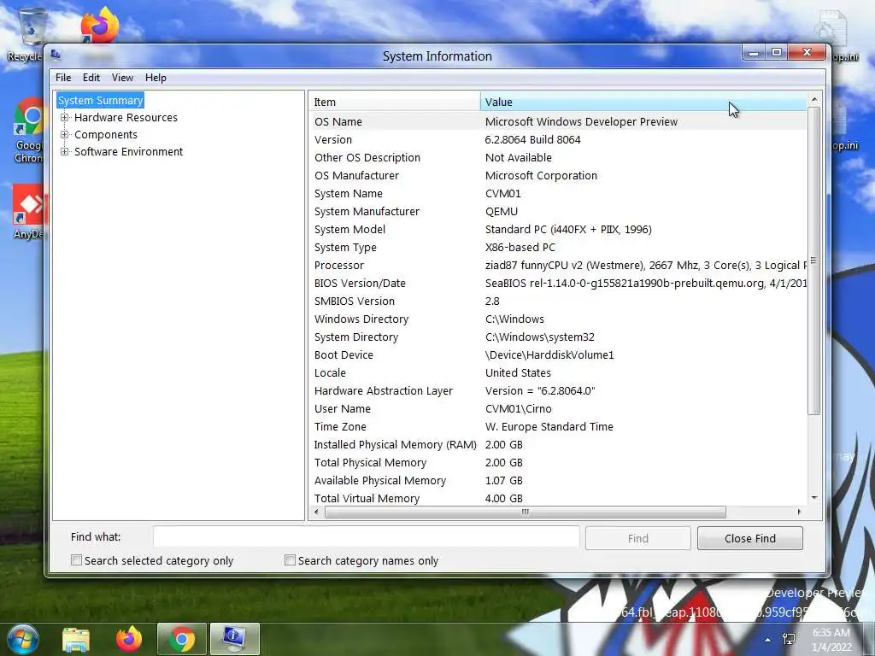The image size is (875, 656).
Task: Open the clock showing 6:35 AM
Action: click(831, 640)
